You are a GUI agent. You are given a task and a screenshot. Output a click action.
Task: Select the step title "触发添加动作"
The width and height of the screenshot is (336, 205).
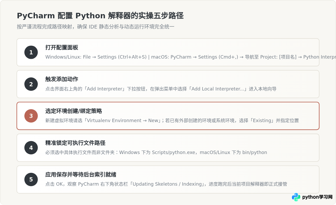62,79
